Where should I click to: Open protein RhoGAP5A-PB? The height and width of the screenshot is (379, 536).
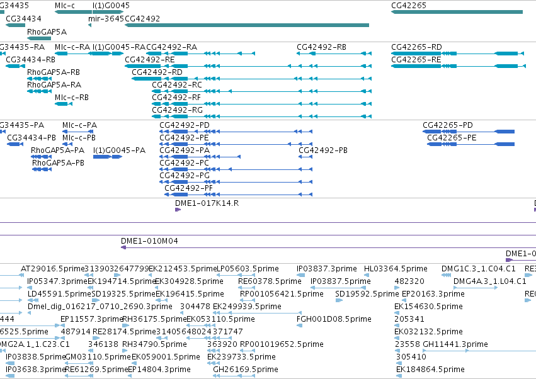(x=42, y=169)
